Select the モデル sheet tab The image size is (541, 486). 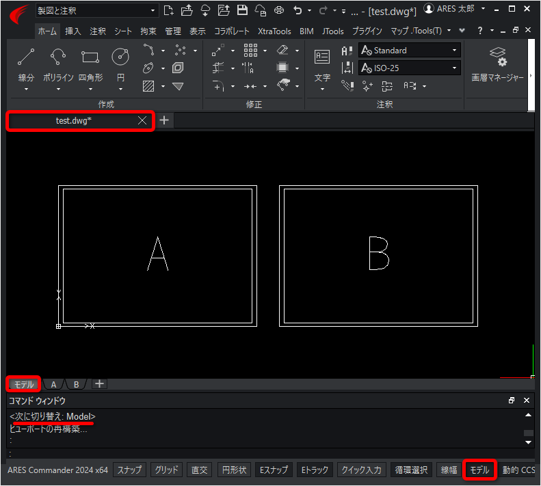pyautogui.click(x=23, y=384)
